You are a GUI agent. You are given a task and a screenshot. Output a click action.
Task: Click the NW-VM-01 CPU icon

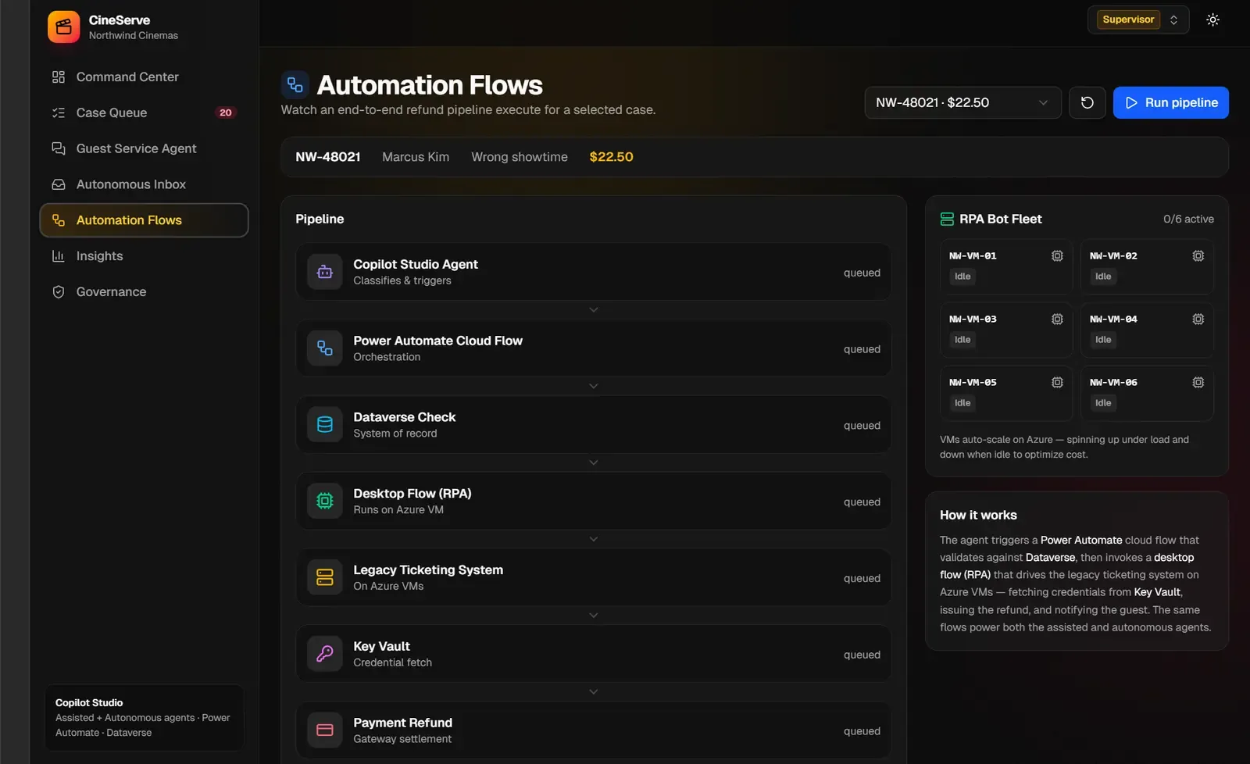[1057, 256]
